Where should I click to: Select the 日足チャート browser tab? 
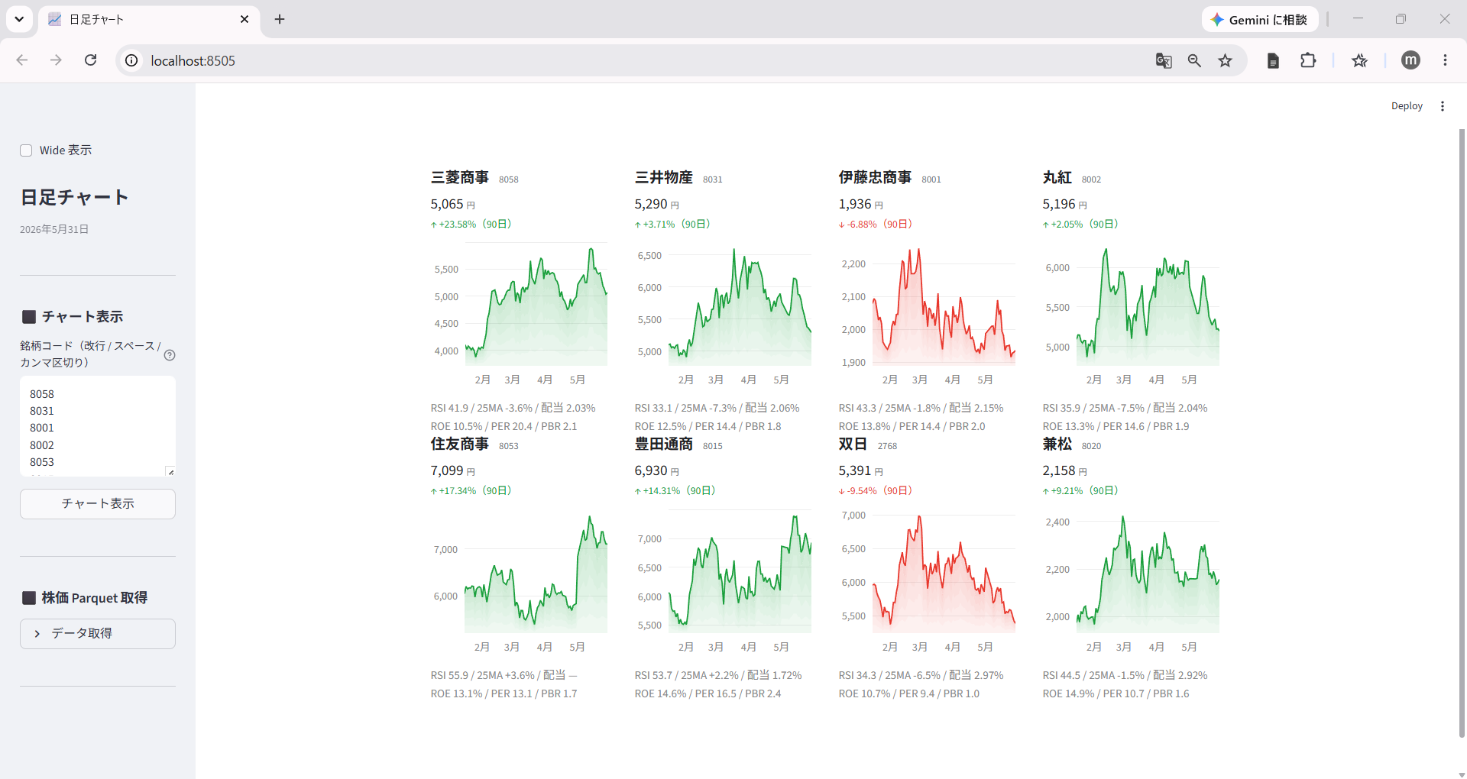pos(149,19)
